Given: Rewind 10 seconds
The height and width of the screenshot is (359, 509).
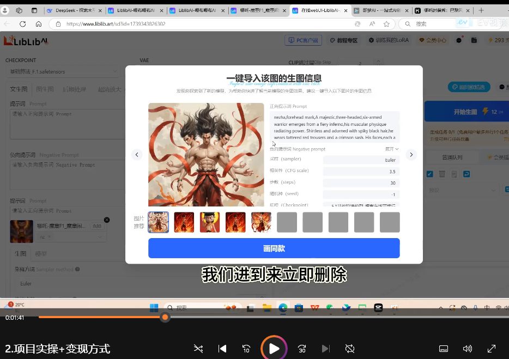Looking at the screenshot, I should coord(246,349).
